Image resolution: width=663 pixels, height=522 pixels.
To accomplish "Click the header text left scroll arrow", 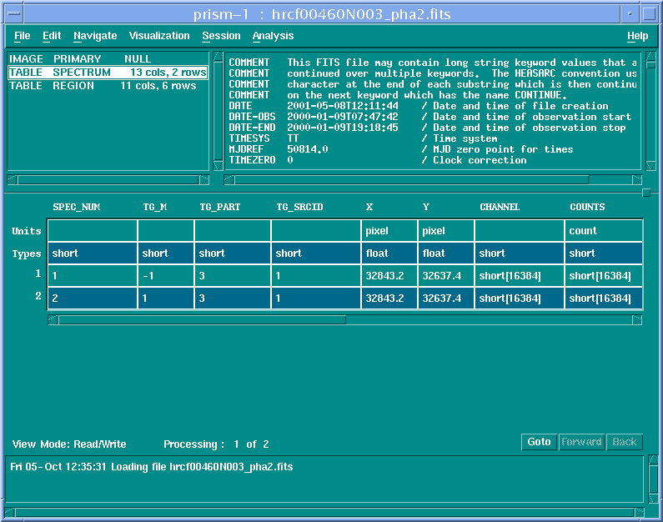I will point(229,180).
